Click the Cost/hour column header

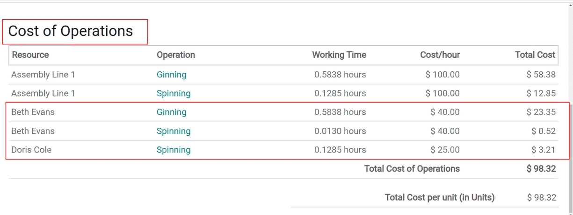click(440, 55)
